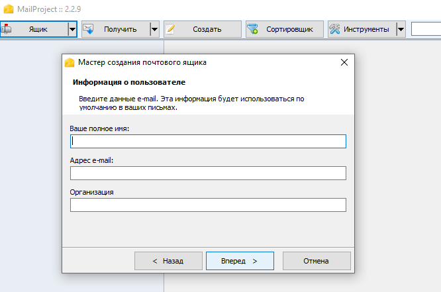This screenshot has width=441, height=292.
Task: Click the mailbox icon on Ящик button
Action: (x=6, y=29)
